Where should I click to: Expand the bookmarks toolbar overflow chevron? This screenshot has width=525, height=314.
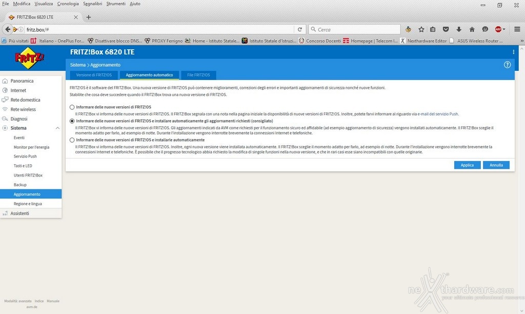(521, 41)
